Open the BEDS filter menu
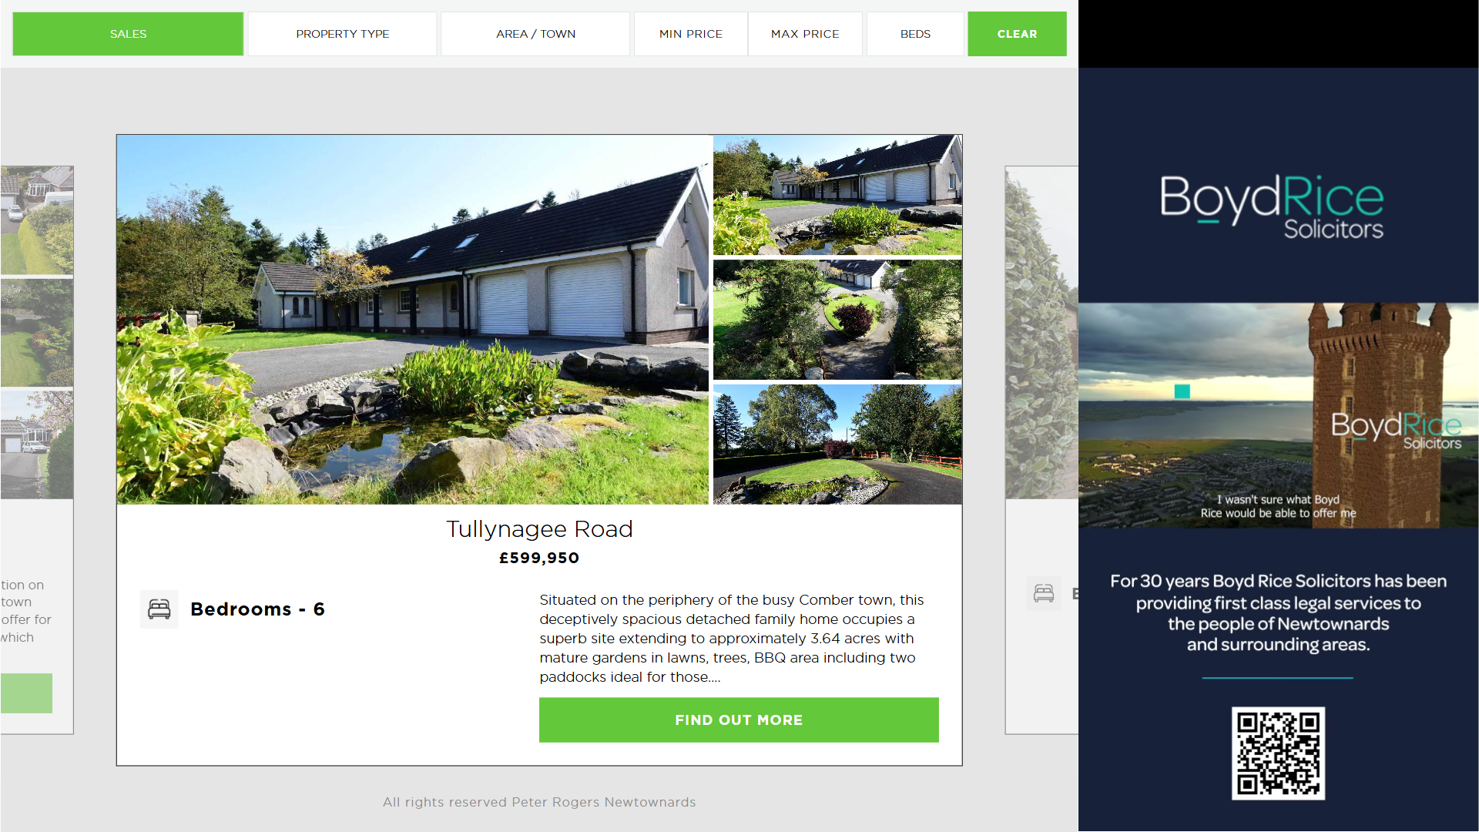The image size is (1479, 832). [915, 34]
